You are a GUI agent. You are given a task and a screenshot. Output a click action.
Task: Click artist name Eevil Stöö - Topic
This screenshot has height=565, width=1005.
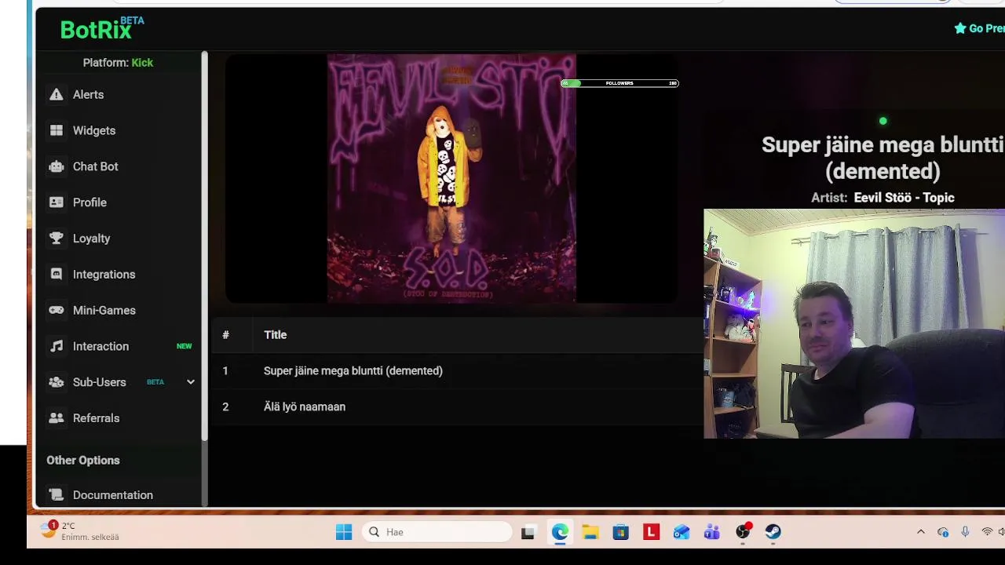pyautogui.click(x=904, y=198)
